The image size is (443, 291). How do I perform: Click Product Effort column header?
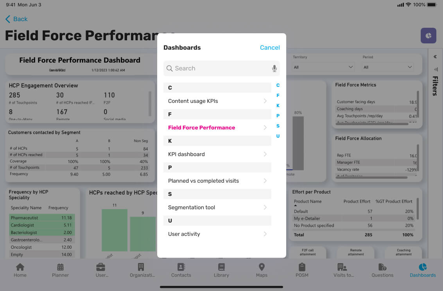pyautogui.click(x=357, y=201)
